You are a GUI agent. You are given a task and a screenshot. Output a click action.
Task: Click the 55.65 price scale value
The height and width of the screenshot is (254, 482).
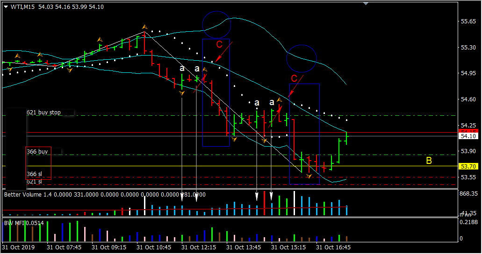[x=468, y=21]
